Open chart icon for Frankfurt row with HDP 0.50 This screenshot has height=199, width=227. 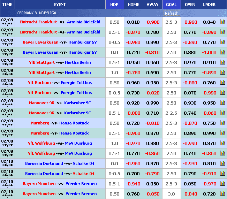(223, 22)
